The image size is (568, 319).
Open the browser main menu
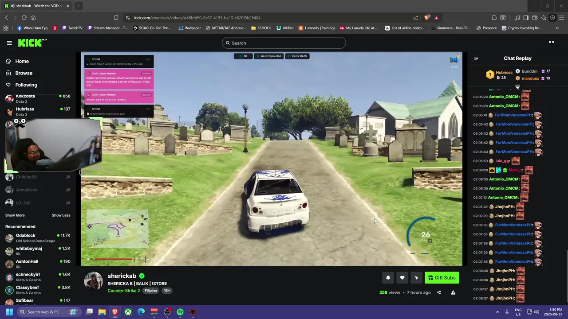pyautogui.click(x=562, y=18)
